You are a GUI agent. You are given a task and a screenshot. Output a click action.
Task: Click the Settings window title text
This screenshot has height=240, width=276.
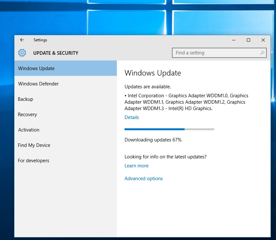click(40, 40)
